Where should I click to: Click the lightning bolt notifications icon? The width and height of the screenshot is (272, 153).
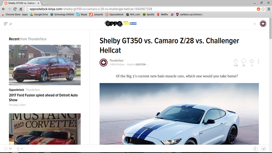coord(254,24)
